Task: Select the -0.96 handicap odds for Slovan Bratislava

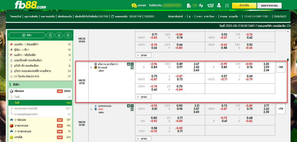Action: click(x=154, y=64)
